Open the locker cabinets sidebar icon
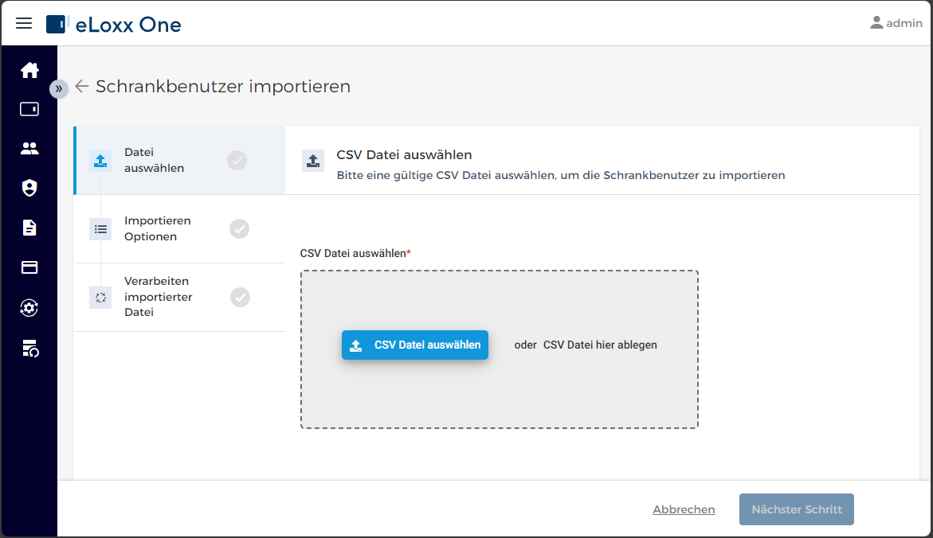The height and width of the screenshot is (538, 933). coord(29,109)
